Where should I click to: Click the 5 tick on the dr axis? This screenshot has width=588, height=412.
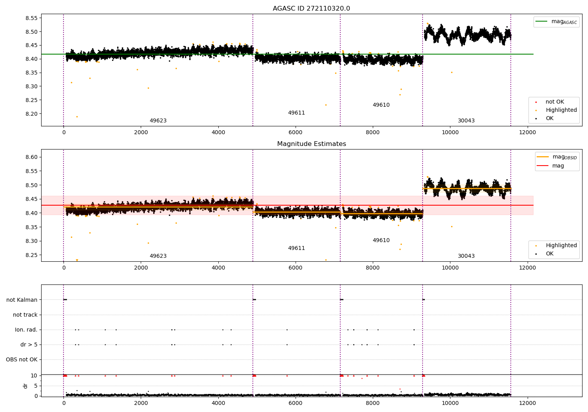[x=36, y=386]
